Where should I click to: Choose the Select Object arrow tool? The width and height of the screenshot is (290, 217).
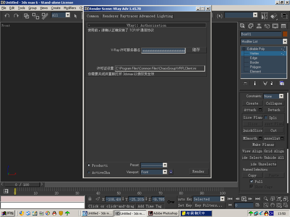[x=75, y=16]
